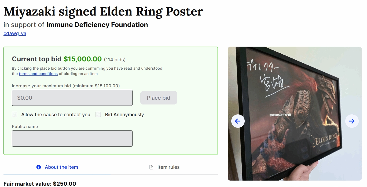The width and height of the screenshot is (367, 187).
Task: Click the left arrow for previous image
Action: (238, 121)
